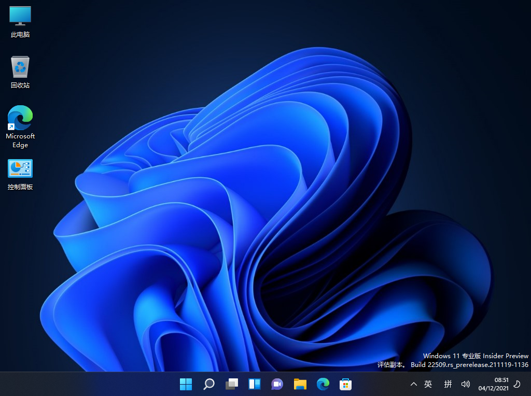Select 拼 pinyin input mode
The height and width of the screenshot is (396, 531).
pyautogui.click(x=447, y=384)
